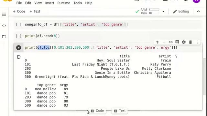Screen dimensions: 207x116
Task: Add a text cell from the top toolbar
Action: [35, 12]
